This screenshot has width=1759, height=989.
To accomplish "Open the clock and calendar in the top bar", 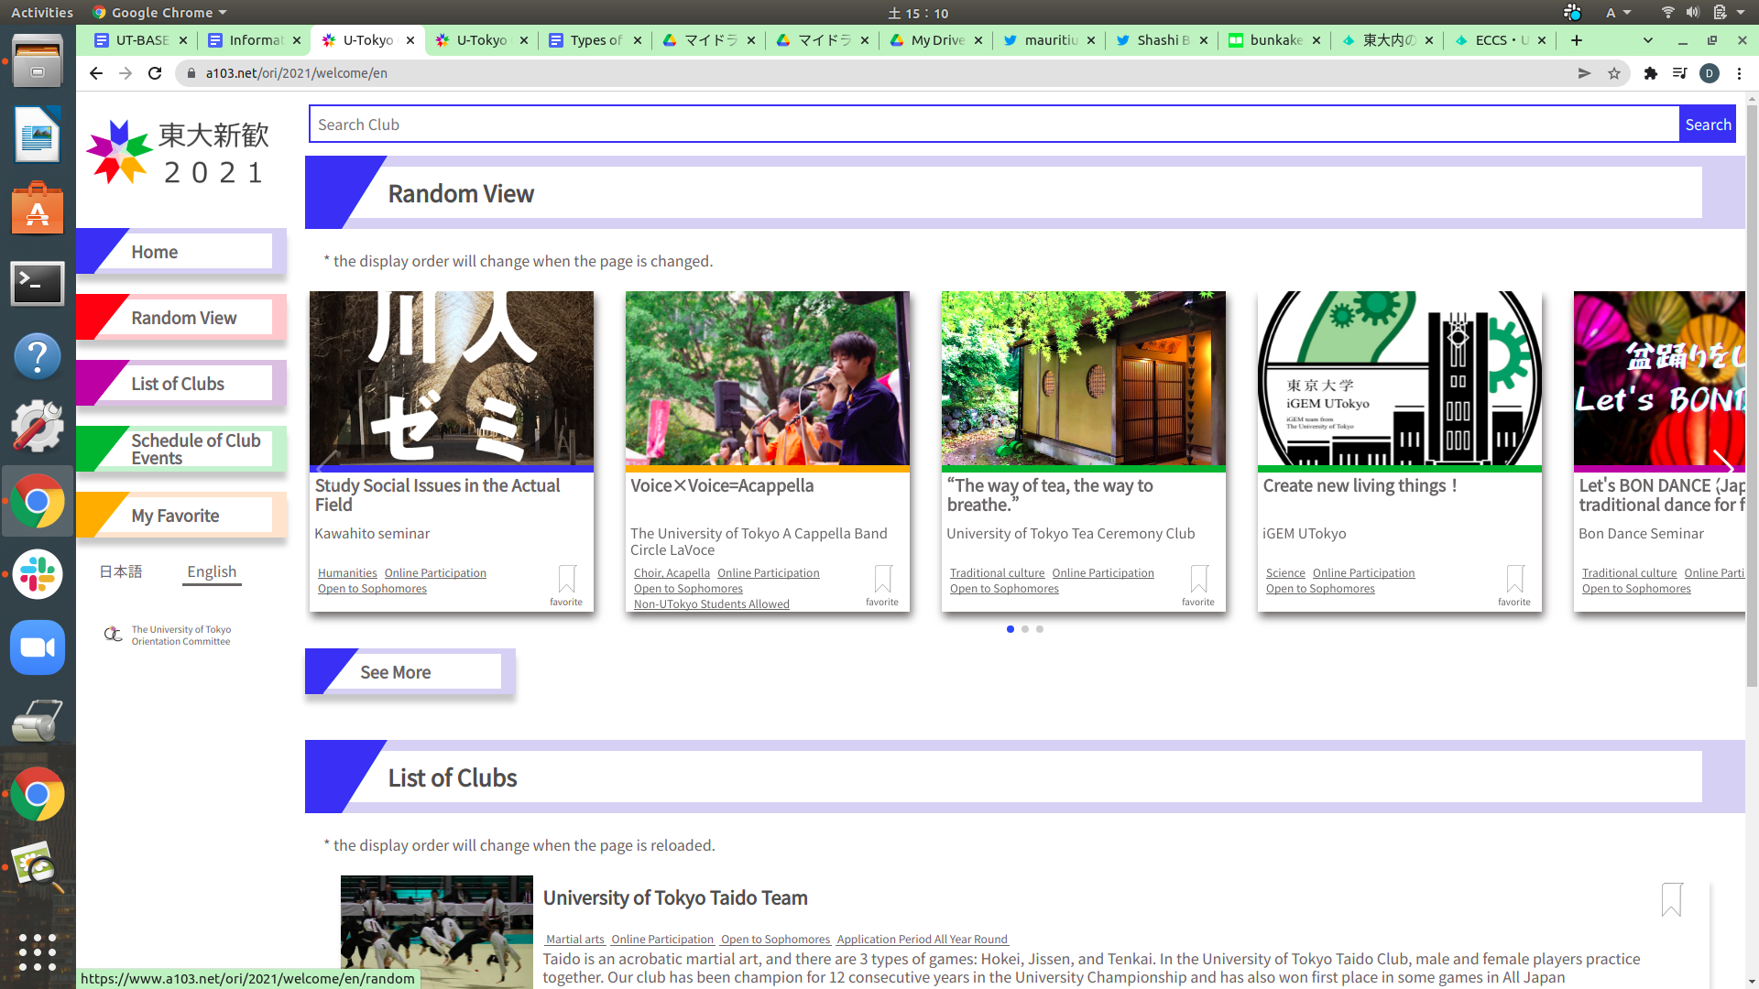I will 918,13.
